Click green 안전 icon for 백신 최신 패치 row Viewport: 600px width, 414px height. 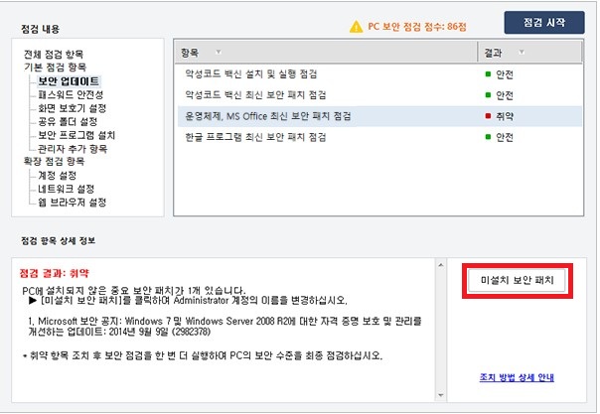click(x=488, y=94)
